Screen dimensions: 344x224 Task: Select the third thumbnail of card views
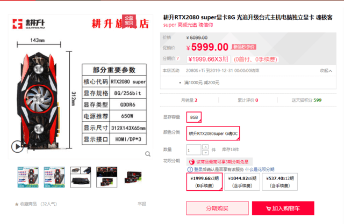[x=81, y=177]
